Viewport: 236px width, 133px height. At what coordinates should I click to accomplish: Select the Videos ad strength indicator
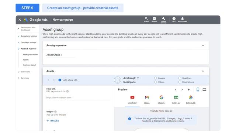tap(156, 82)
